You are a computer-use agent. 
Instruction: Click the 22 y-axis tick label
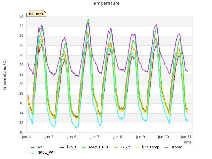(x=21, y=74)
